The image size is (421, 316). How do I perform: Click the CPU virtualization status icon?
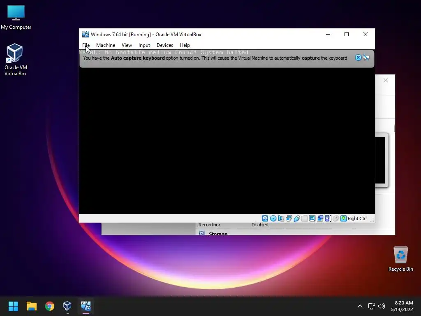click(328, 218)
